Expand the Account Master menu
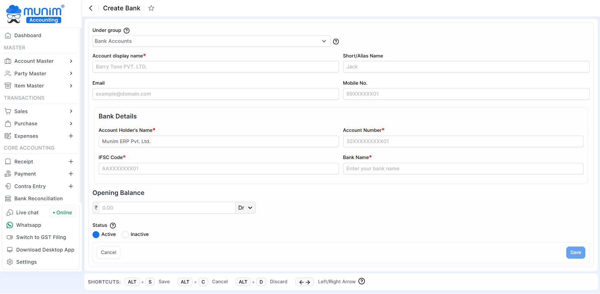This screenshot has height=294, width=600. point(39,61)
